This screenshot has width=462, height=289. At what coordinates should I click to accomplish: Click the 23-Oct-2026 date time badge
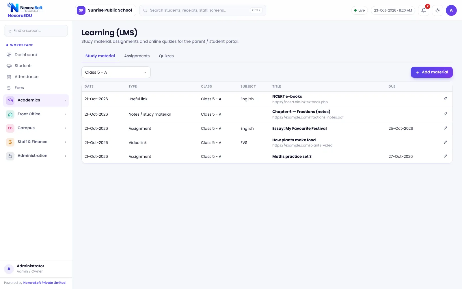[393, 10]
